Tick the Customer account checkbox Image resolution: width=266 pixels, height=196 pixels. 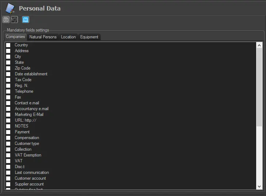click(8, 178)
